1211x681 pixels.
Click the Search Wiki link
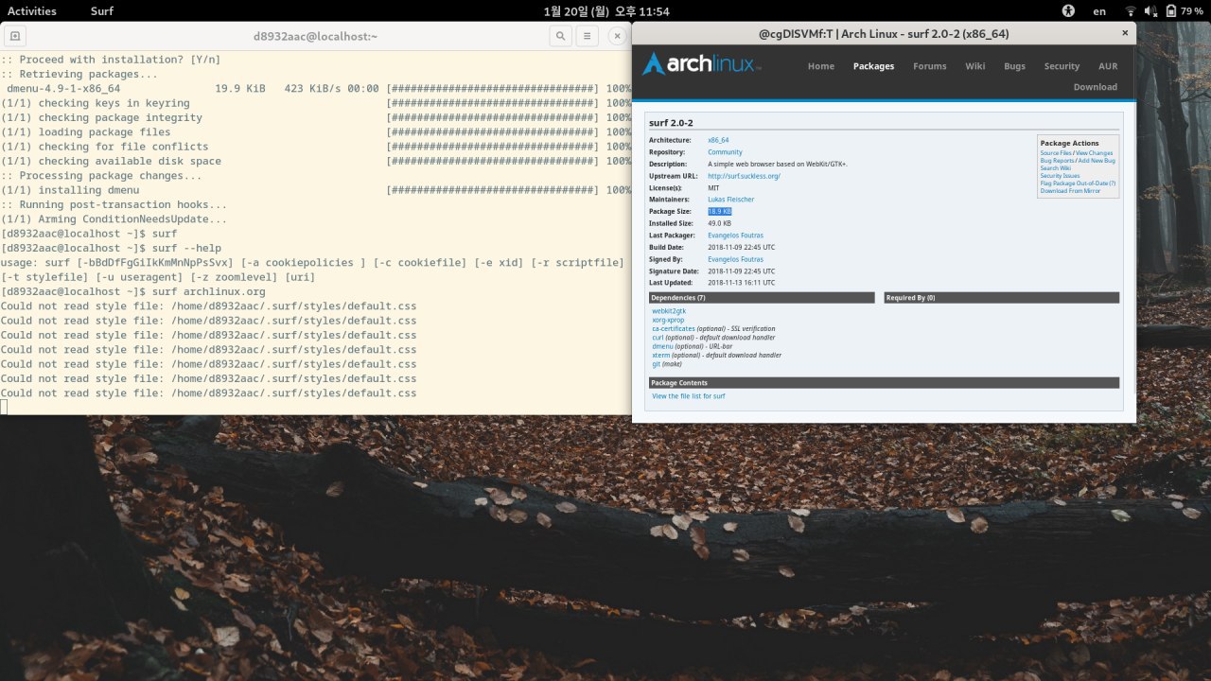[x=1056, y=168]
